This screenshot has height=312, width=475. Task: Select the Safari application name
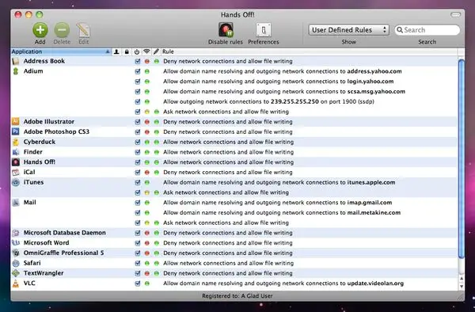(x=32, y=263)
